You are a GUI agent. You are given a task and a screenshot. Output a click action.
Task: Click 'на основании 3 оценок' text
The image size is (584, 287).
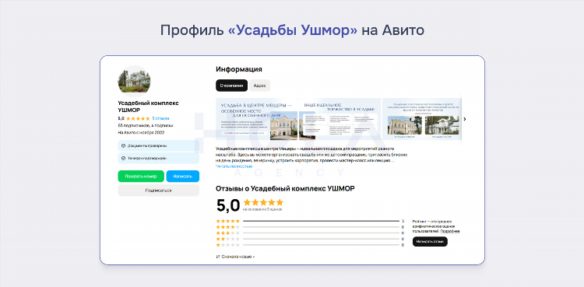point(262,209)
